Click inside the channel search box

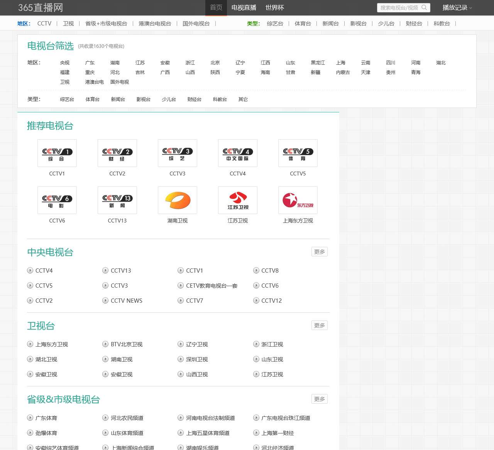coord(399,7)
